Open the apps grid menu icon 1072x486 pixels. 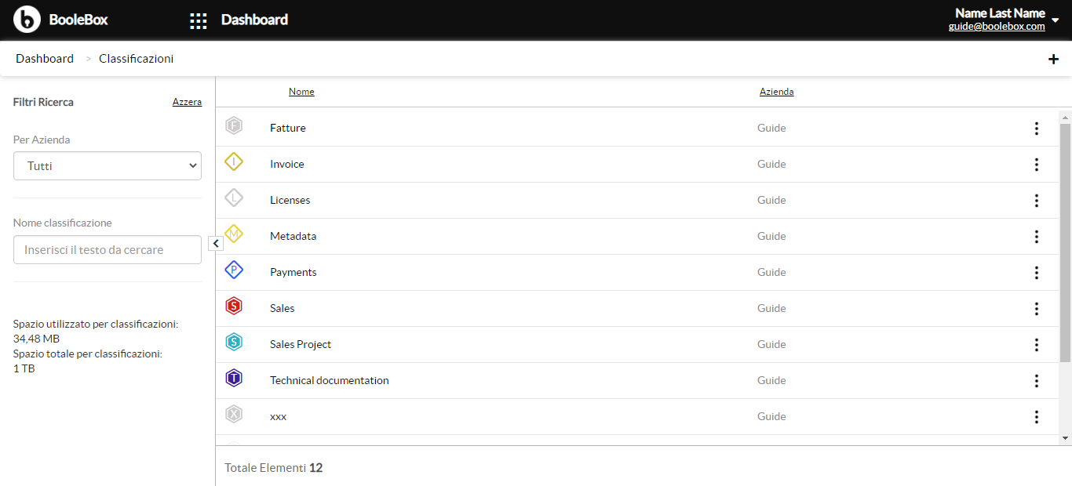(x=199, y=20)
